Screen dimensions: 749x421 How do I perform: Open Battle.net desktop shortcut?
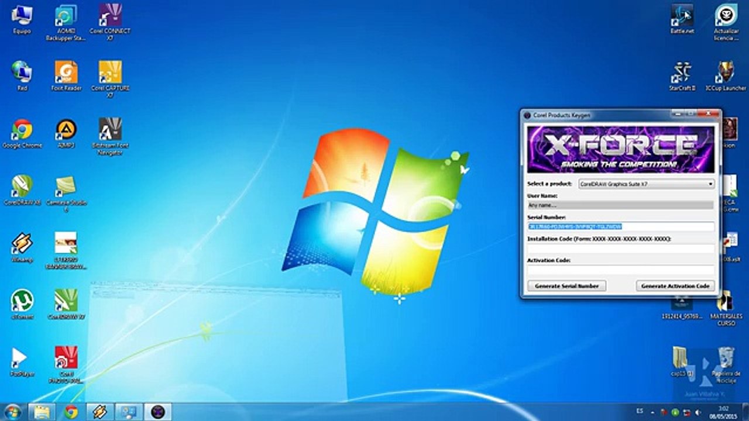[x=682, y=19]
